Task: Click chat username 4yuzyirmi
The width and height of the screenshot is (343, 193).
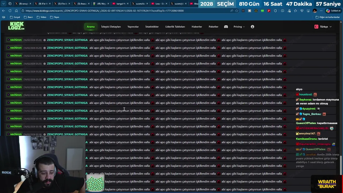Action: (309, 109)
